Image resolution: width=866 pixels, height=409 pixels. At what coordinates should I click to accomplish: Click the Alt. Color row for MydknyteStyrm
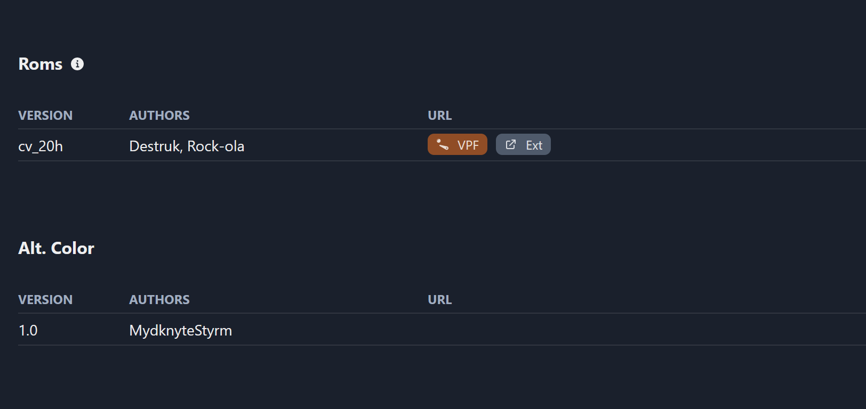pyautogui.click(x=267, y=330)
